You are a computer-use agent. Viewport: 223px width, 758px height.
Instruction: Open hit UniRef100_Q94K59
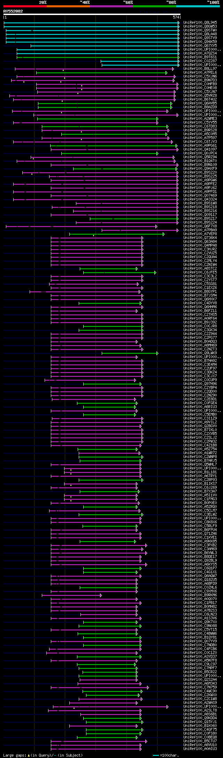(x=200, y=42)
